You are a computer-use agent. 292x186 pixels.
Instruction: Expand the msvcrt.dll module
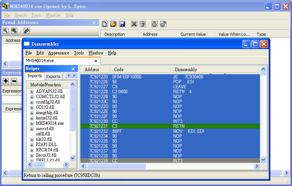32,129
